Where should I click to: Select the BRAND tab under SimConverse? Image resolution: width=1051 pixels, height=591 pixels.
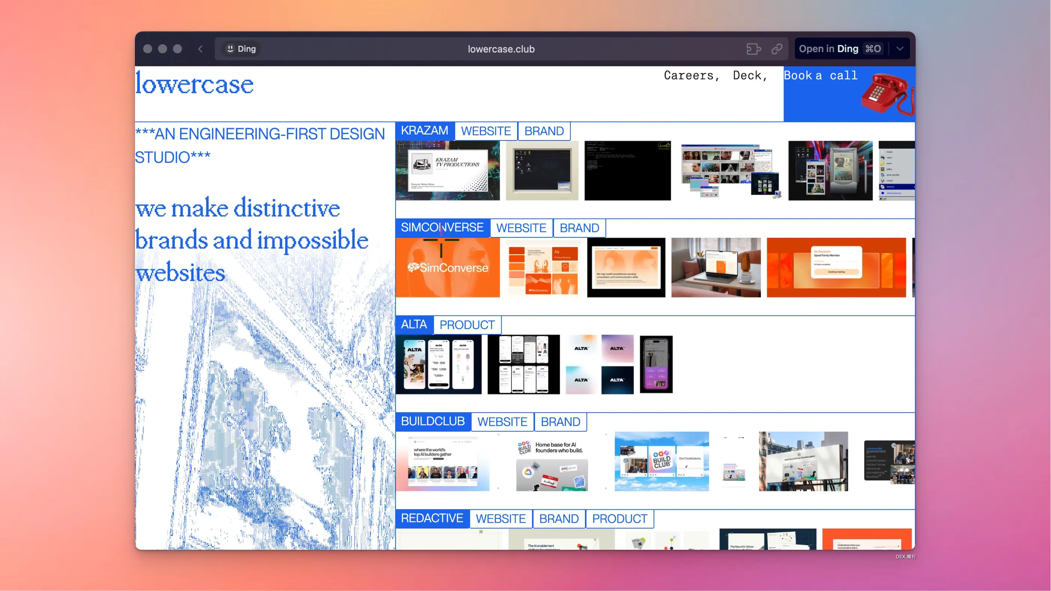[x=579, y=228]
